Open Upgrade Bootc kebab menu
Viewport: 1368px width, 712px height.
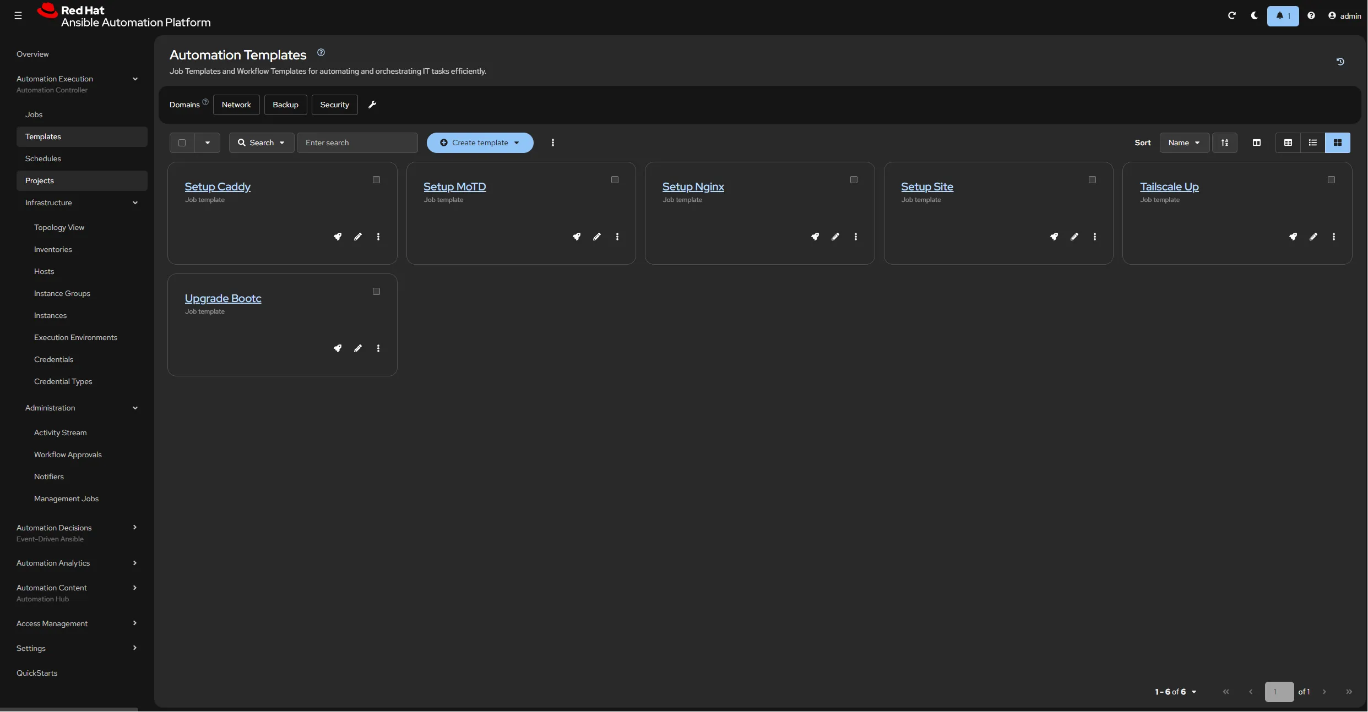378,348
